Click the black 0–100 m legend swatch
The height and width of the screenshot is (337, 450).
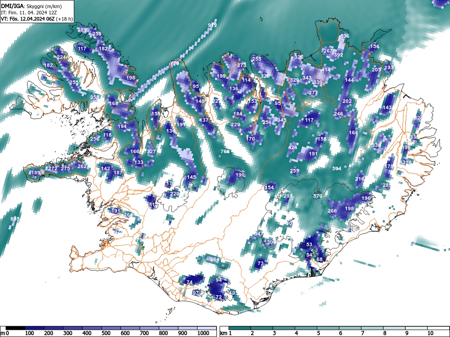click(x=15, y=328)
